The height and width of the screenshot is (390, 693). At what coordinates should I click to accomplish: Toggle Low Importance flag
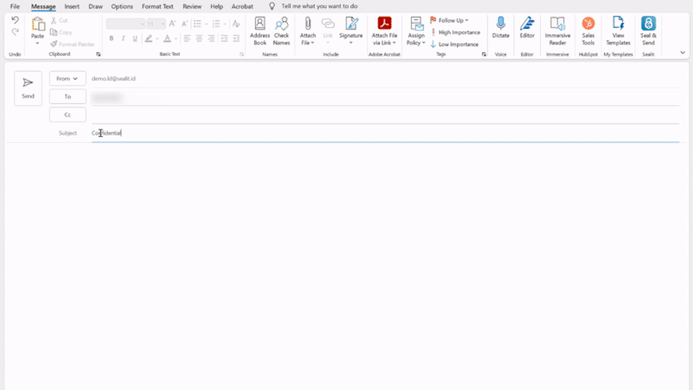pos(454,44)
